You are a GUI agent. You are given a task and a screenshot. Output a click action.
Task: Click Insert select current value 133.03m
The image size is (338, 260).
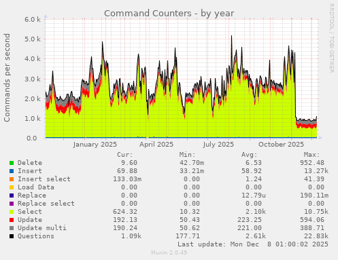127,179
